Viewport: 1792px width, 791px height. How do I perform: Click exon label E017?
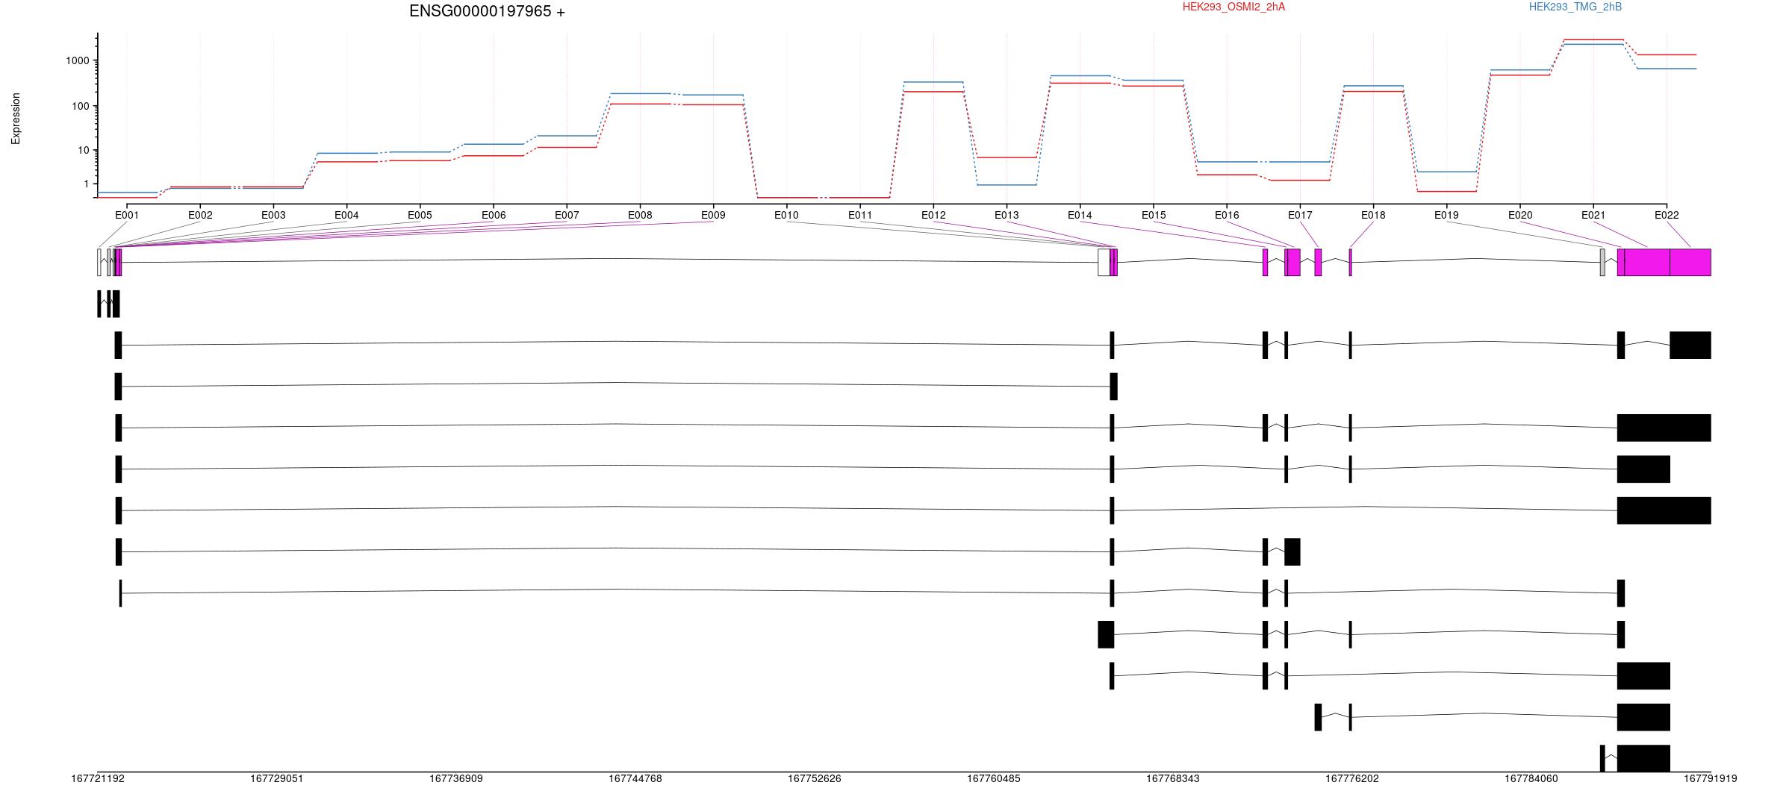1300,215
